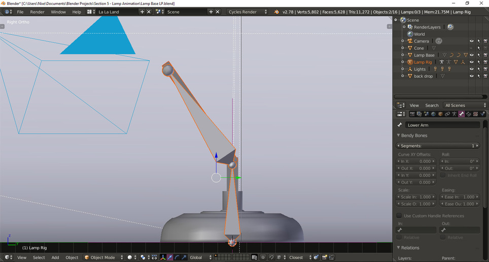
Task: Click the Lower Arm bone name field
Action: (442, 125)
